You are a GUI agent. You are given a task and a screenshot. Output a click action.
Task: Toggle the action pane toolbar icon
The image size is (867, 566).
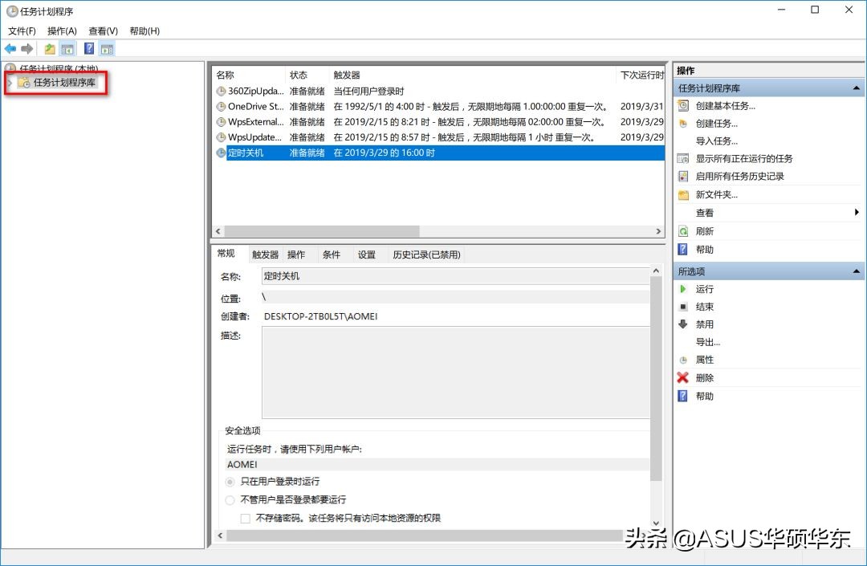[x=107, y=49]
